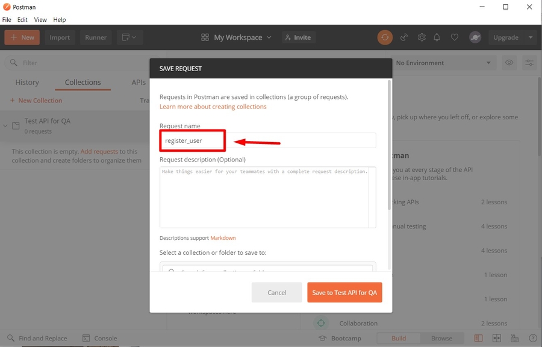This screenshot has height=347, width=542.
Task: Click the sync status icon
Action: click(x=385, y=37)
